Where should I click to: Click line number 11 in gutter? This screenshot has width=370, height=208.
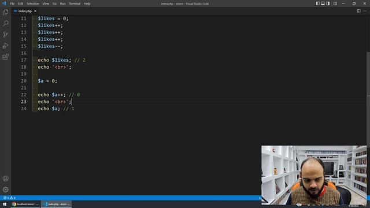(x=24, y=18)
